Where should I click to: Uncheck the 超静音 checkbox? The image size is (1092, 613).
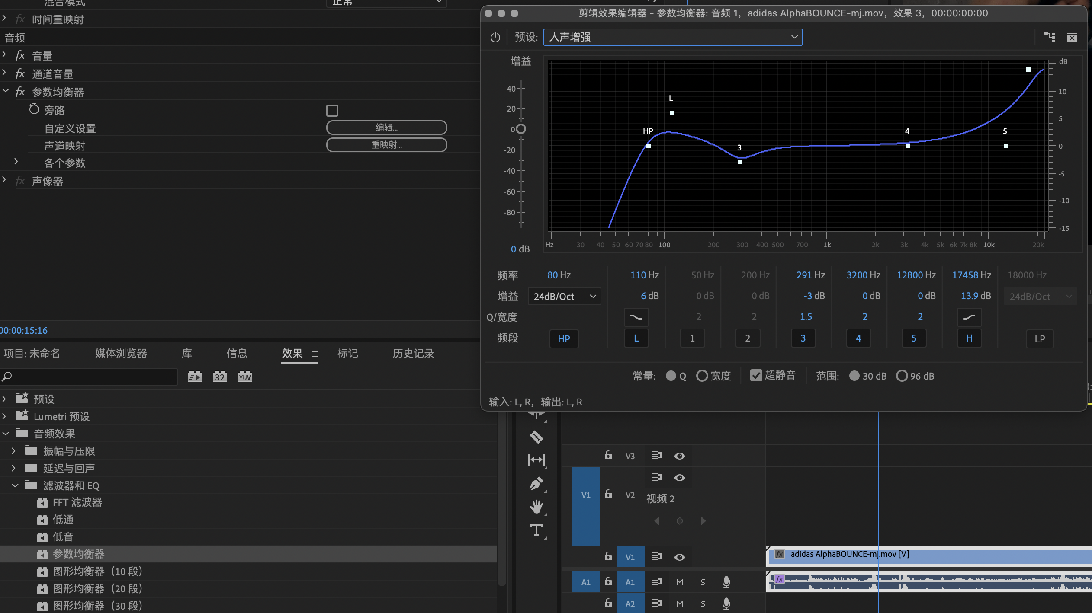[756, 375]
